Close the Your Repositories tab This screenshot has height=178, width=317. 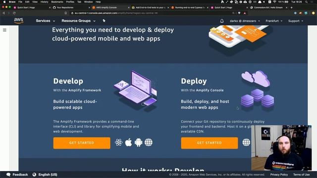[89, 7]
